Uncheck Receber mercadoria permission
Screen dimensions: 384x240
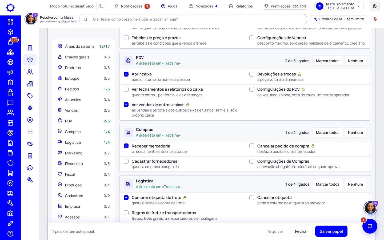point(126,146)
